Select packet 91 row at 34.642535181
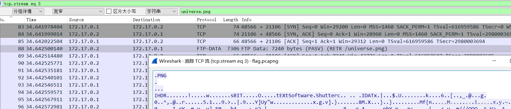Image resolution: width=511 pixels, height=109 pixels. click(x=75, y=71)
